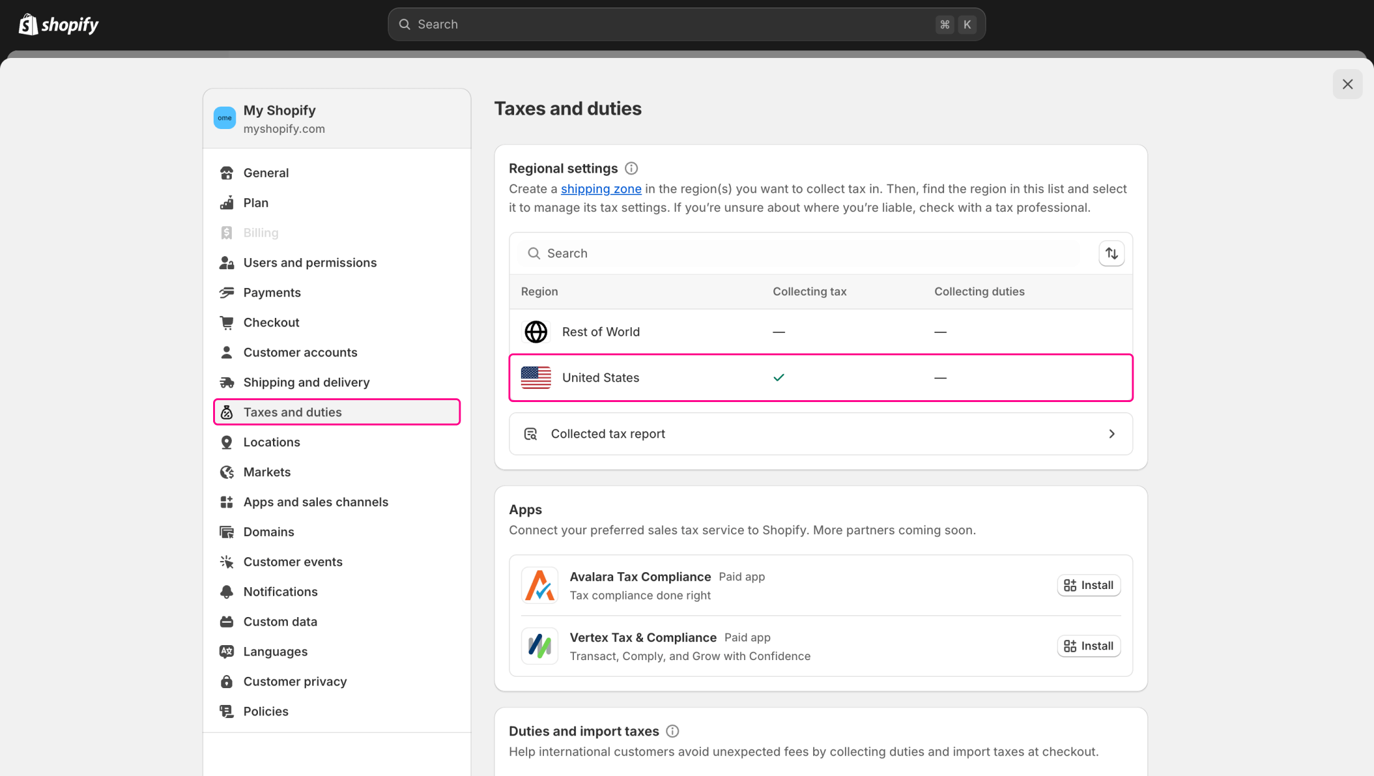Open Customer privacy in settings sidebar
This screenshot has height=776, width=1374.
click(x=295, y=681)
